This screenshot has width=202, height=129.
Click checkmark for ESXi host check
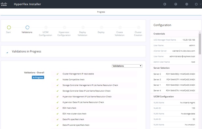58,108
